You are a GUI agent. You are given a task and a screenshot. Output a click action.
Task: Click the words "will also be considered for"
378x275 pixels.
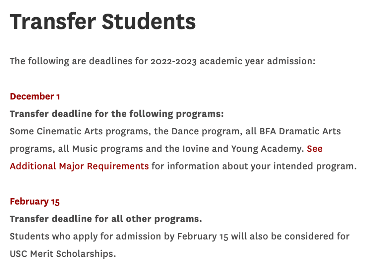(290, 236)
